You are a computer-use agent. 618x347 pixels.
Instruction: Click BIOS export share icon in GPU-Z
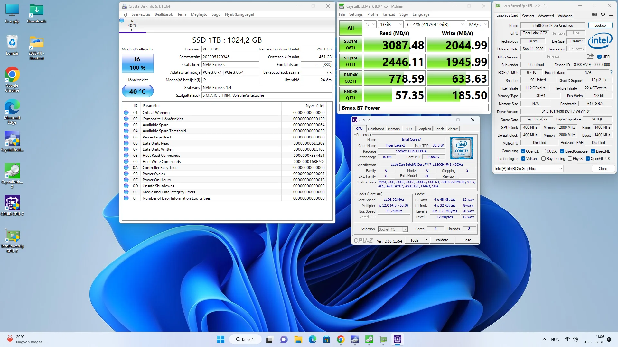coord(590,57)
